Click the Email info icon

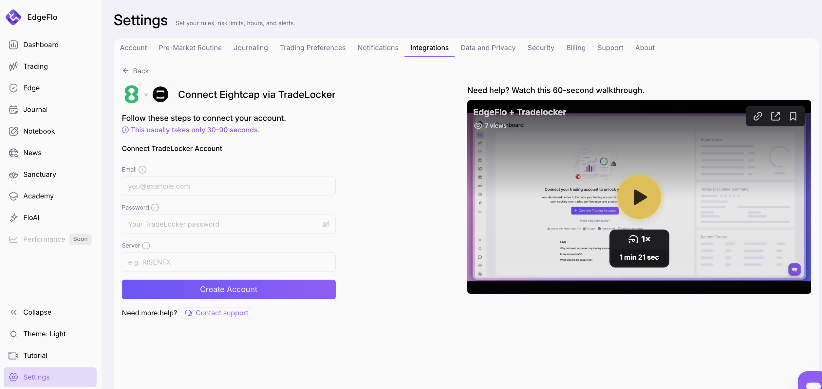pos(142,170)
